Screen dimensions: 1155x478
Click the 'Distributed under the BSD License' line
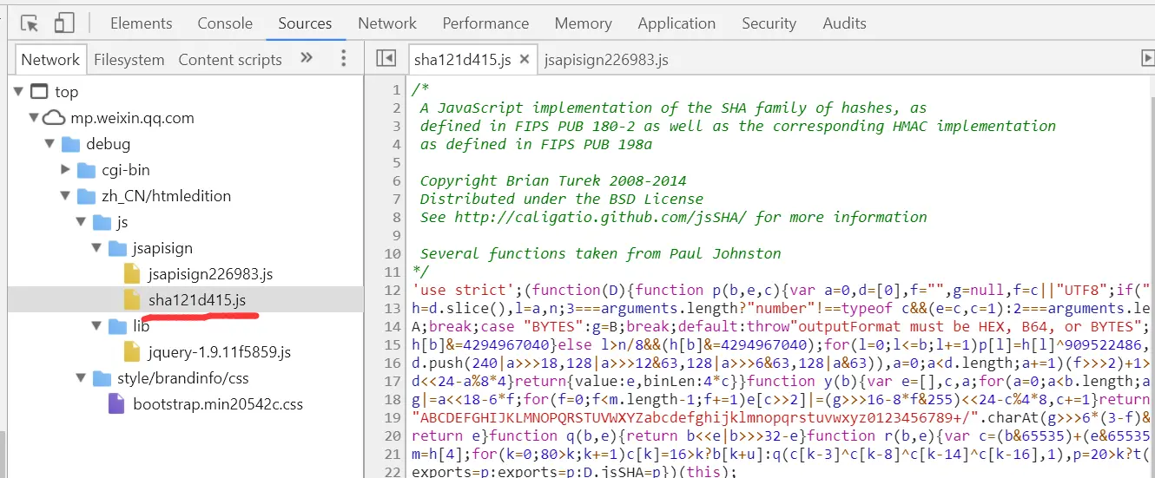tap(561, 199)
